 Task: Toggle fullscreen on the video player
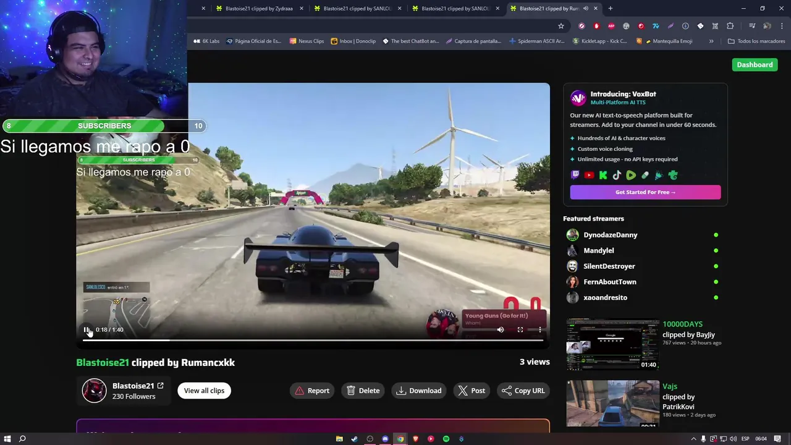click(520, 329)
